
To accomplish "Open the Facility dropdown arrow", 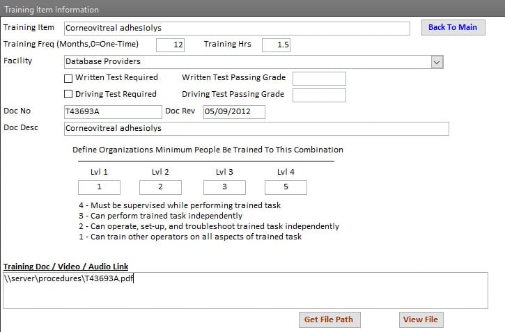I will pos(437,62).
